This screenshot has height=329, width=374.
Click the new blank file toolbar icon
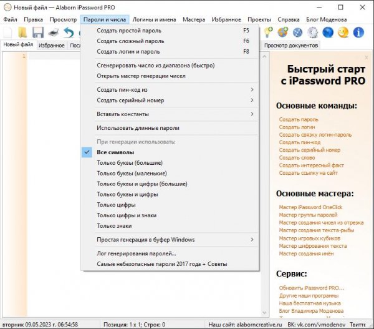pos(8,32)
